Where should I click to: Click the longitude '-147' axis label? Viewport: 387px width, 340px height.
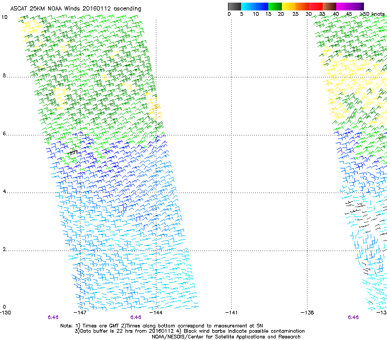click(x=80, y=313)
